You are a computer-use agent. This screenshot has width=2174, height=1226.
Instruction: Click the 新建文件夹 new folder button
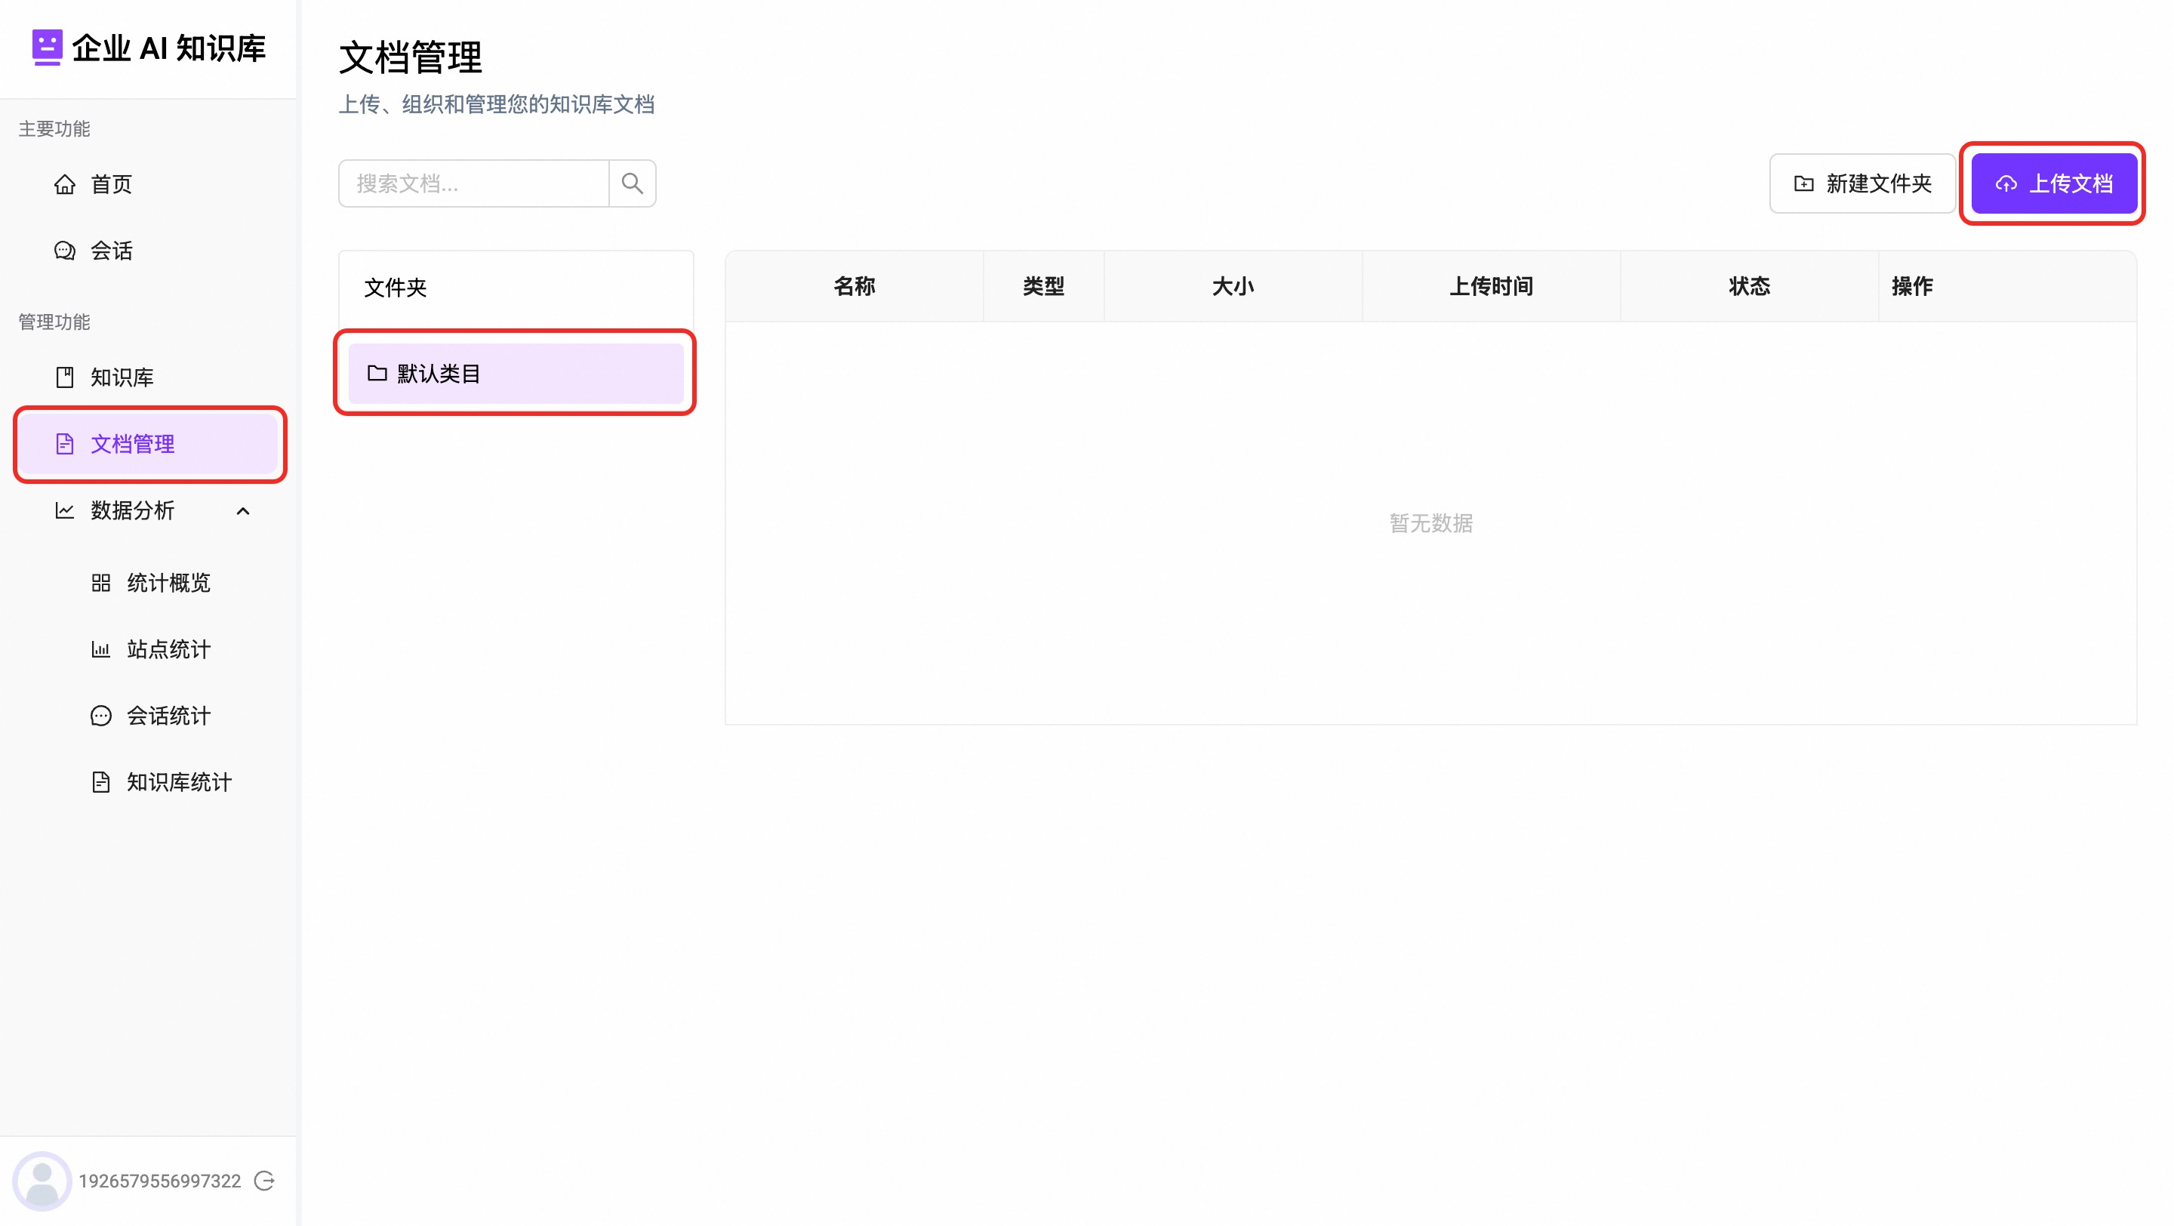(x=1861, y=183)
